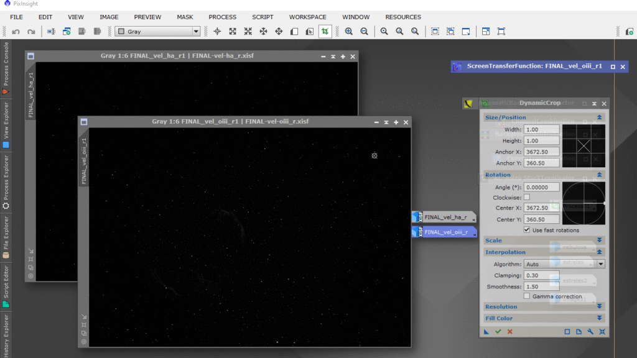The image size is (637, 358).
Task: Open the View Explorer side tab
Action: tap(6, 124)
